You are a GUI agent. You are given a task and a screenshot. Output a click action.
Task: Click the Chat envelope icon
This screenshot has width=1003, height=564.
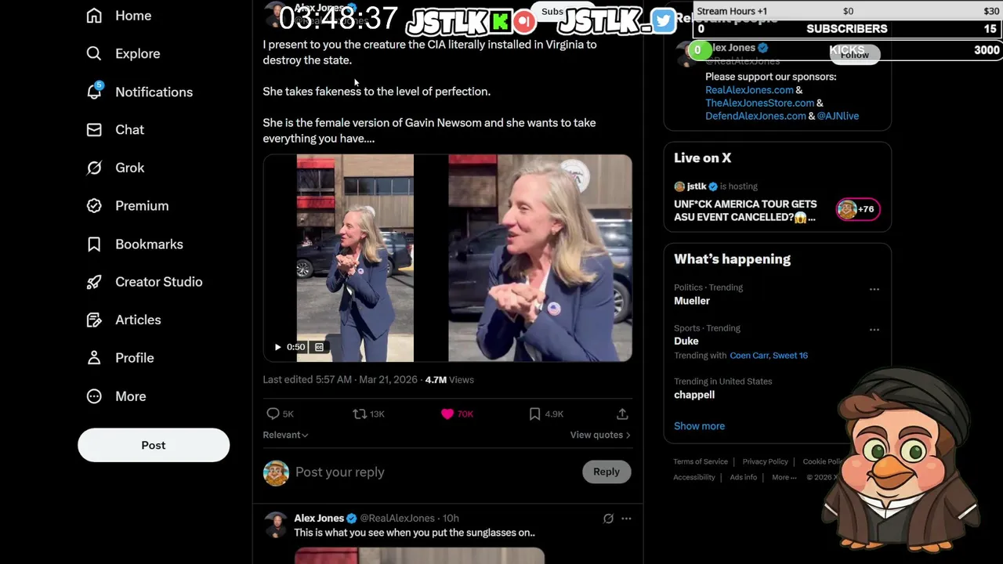tap(94, 129)
